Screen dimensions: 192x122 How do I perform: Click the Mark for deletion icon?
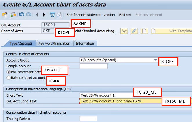pyautogui.click(x=59, y=15)
